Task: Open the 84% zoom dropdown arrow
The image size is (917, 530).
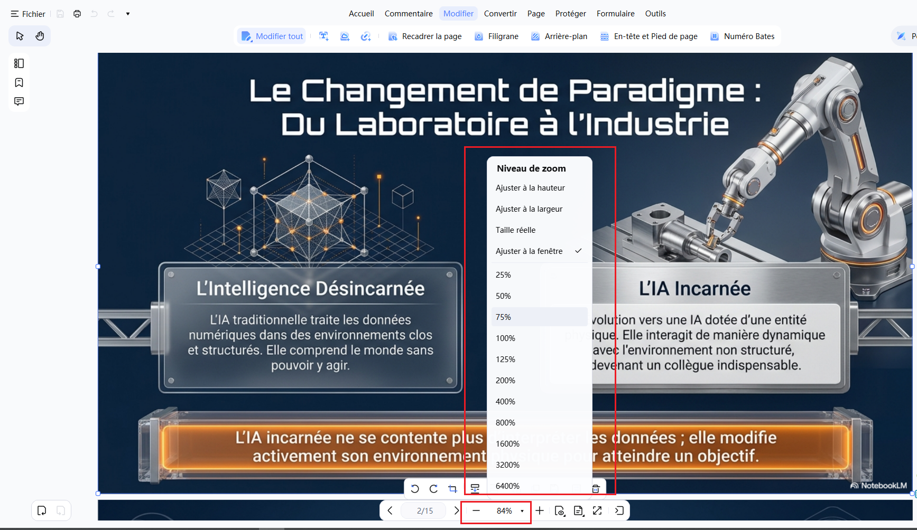Action: pos(522,511)
